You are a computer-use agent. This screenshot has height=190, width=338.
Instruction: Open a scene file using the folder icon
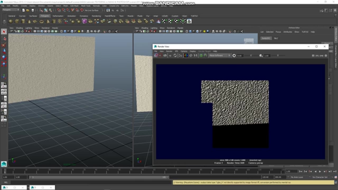pyautogui.click(x=28, y=10)
